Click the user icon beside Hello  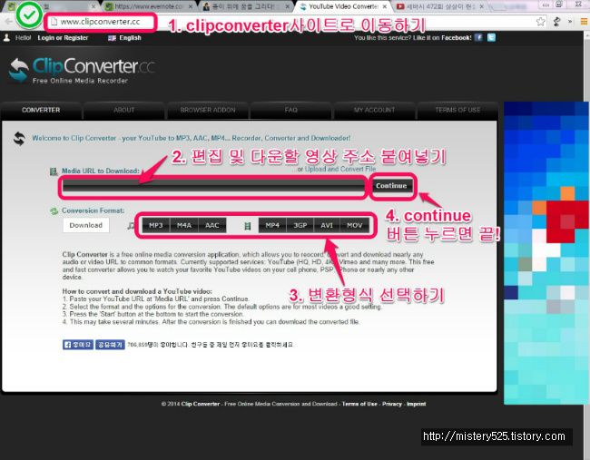pos(6,37)
